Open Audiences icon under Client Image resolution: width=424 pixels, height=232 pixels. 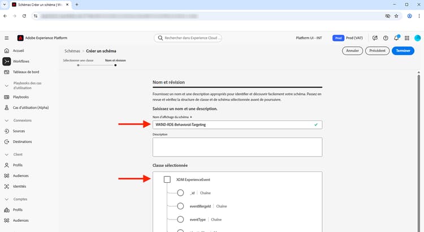[x=7, y=175]
